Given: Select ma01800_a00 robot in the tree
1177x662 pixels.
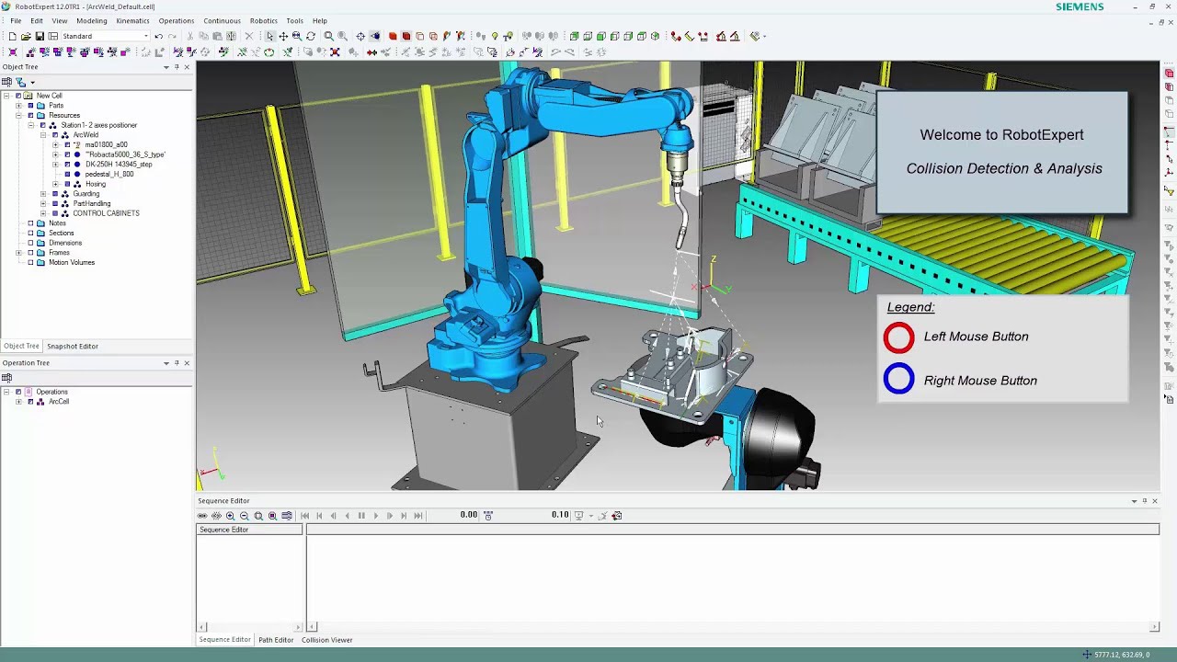Looking at the screenshot, I should pyautogui.click(x=107, y=144).
